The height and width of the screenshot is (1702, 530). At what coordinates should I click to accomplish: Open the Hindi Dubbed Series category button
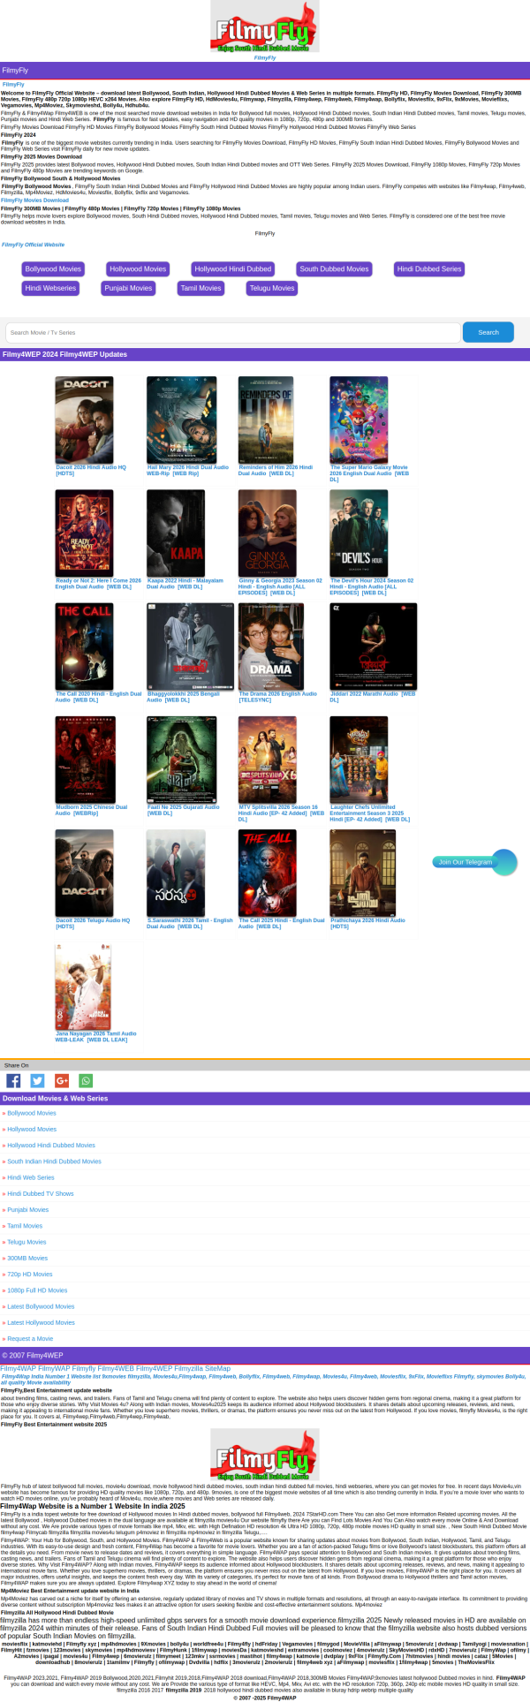point(429,269)
